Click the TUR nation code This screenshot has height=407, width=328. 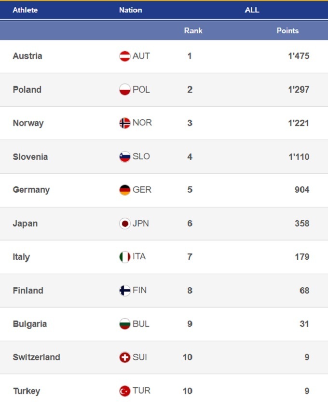[141, 391]
